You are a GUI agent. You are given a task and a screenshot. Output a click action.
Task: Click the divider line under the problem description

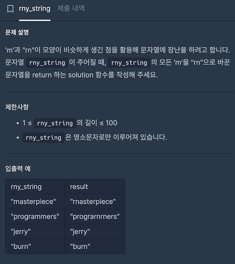point(117,91)
